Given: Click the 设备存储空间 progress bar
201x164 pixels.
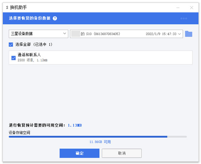Looking at the screenshot, I should (97, 137).
